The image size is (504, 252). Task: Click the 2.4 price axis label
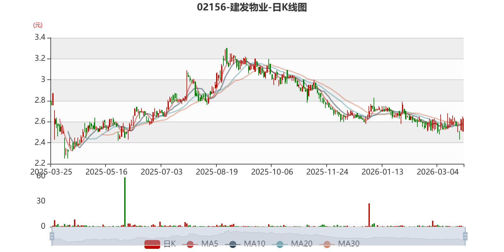coord(40,142)
